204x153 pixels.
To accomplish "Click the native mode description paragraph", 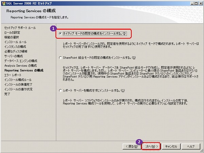I will pyautogui.click(x=131, y=45).
